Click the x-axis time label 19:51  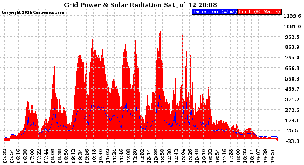[x=272, y=156]
